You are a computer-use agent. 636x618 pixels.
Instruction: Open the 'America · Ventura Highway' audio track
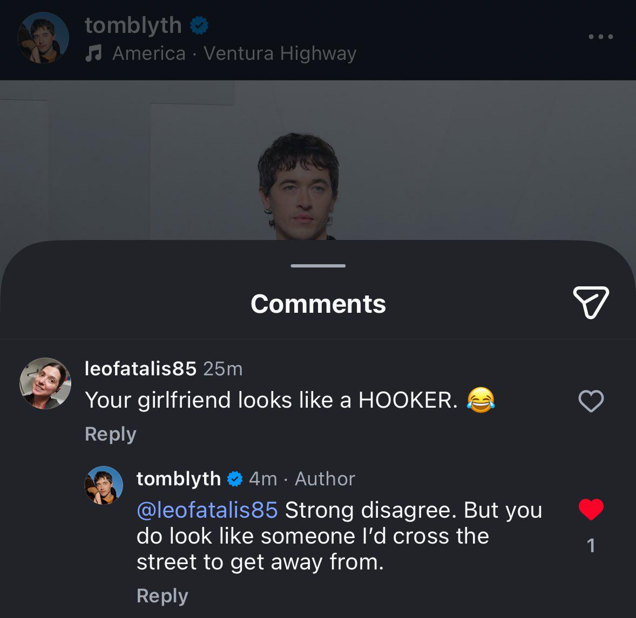tap(233, 53)
